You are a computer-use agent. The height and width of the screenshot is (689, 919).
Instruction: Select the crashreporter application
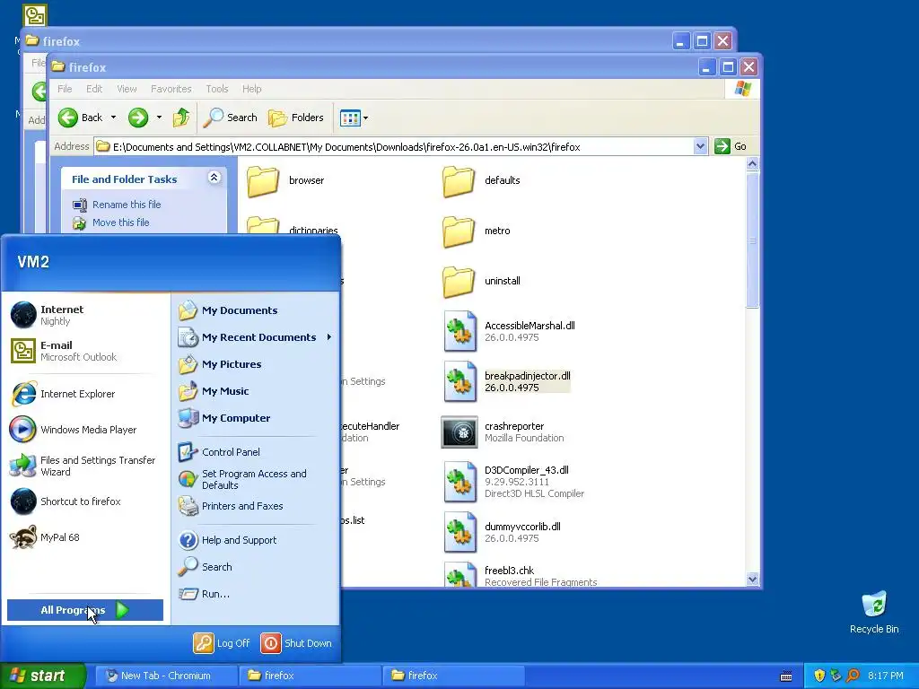pyautogui.click(x=503, y=432)
